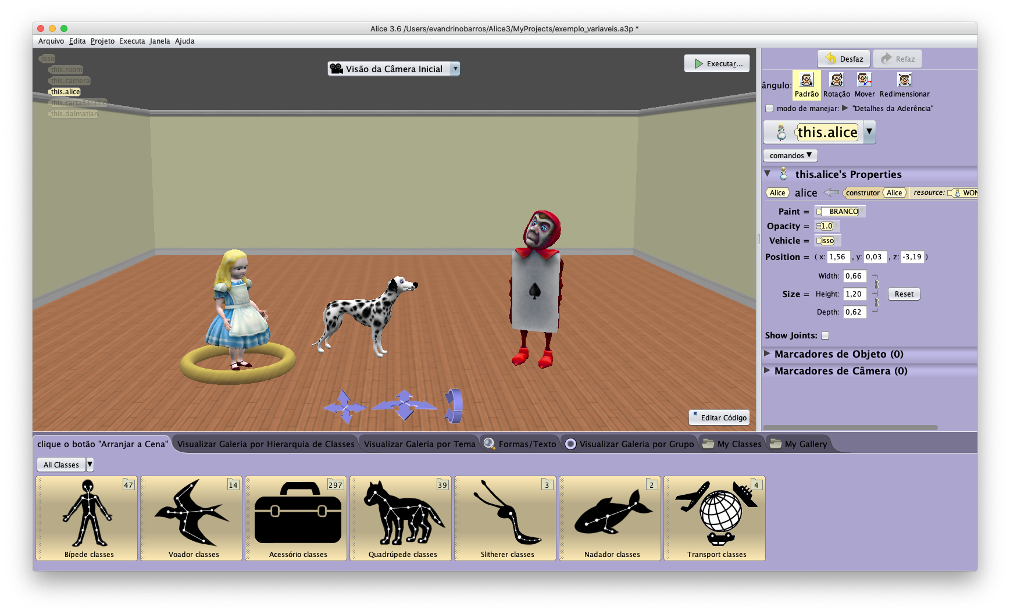
Task: Click the green play icon on Executar
Action: (699, 63)
